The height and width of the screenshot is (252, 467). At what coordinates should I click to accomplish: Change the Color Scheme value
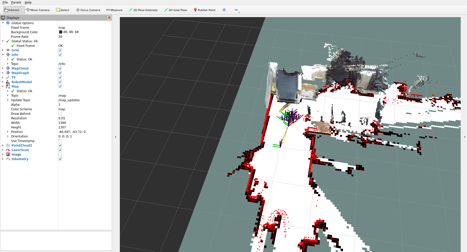pyautogui.click(x=85, y=109)
